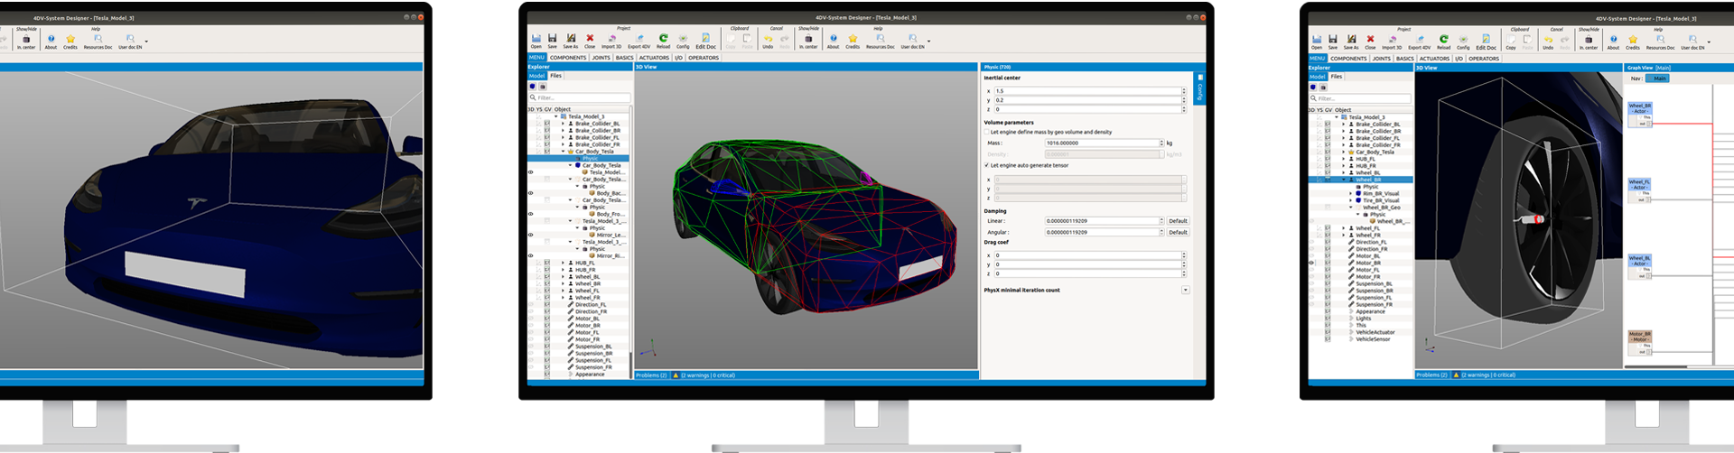This screenshot has height=453, width=1734.
Task: Enable 'Let engine define mass by geo volume' checkbox
Action: point(986,132)
